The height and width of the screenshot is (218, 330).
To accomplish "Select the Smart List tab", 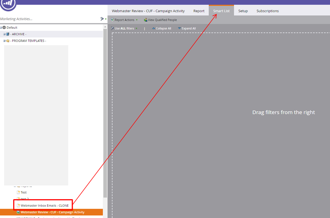I will 221,11.
